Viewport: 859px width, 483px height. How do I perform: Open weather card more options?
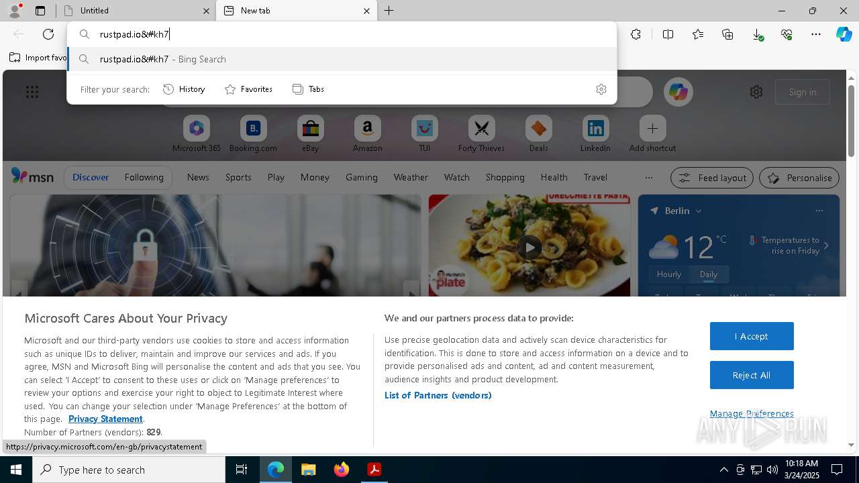[x=819, y=211]
